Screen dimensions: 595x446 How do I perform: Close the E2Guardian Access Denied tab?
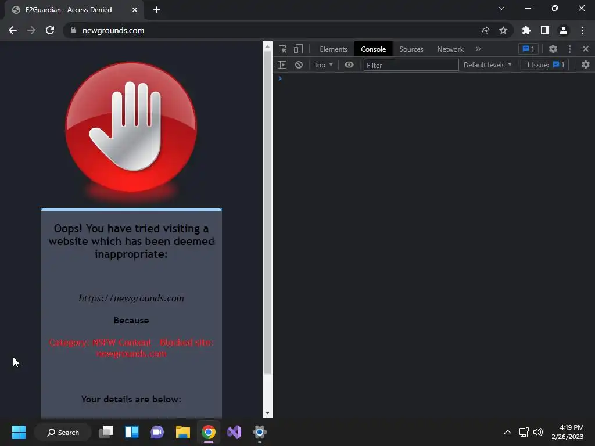(135, 10)
